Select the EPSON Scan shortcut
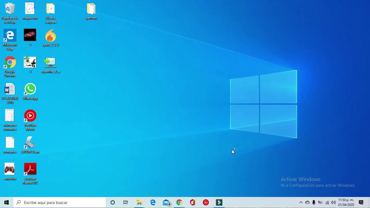Screen dimensions: 370x208 point(30,145)
